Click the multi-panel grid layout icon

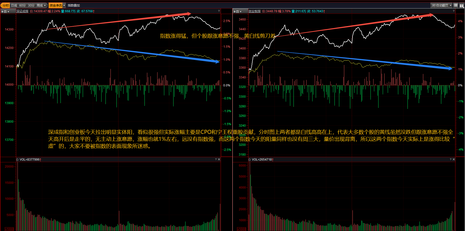pyautogui.click(x=461, y=5)
